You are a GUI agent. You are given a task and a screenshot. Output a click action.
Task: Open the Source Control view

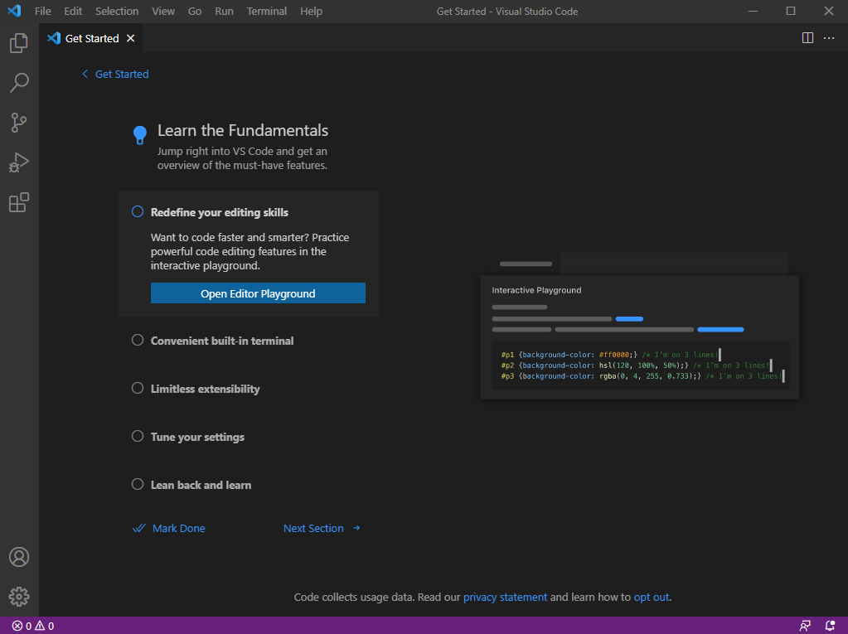(19, 123)
